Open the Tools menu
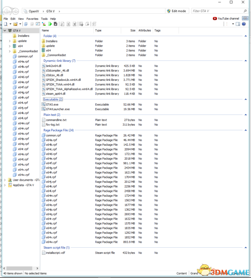Image resolution: width=251 pixels, height=278 pixels. point(44,19)
